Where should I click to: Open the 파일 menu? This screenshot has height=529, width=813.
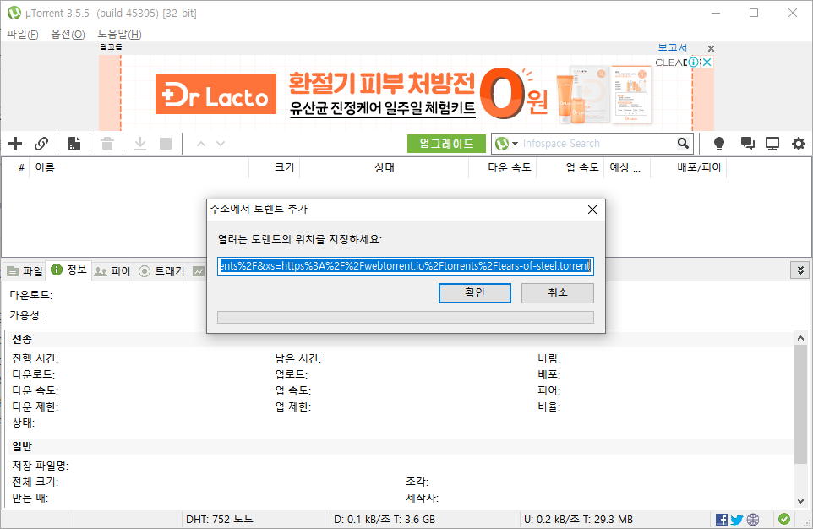point(22,35)
